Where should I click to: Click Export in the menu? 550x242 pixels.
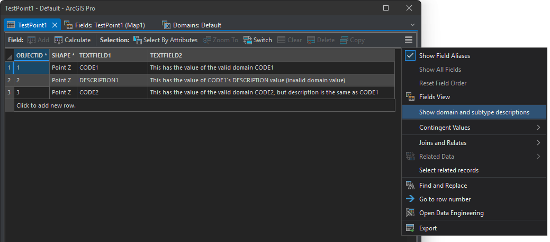(474, 228)
